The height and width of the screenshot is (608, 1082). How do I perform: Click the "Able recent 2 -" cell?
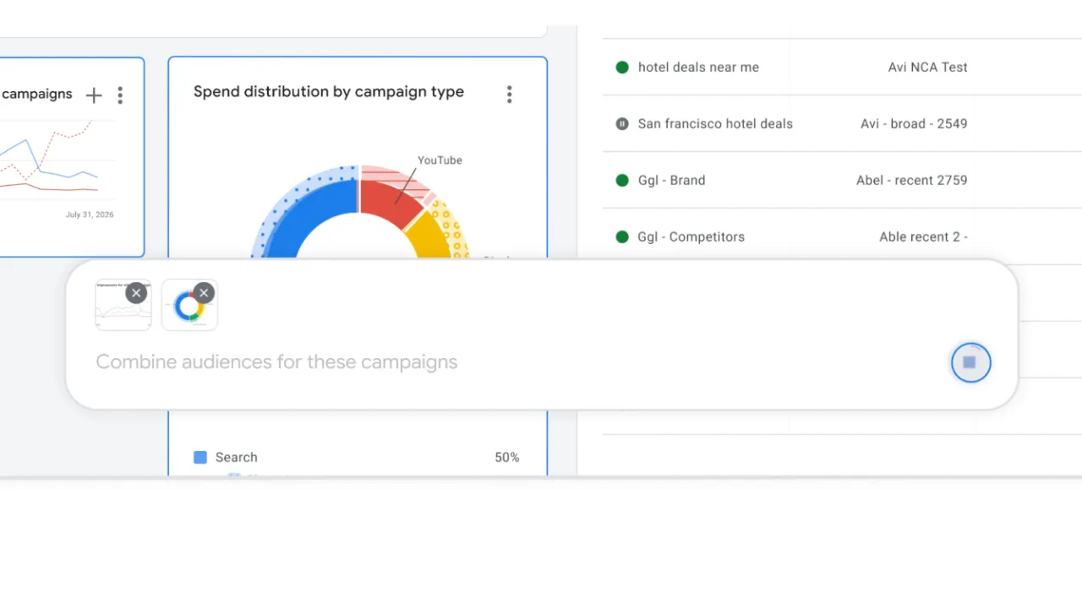click(x=923, y=236)
